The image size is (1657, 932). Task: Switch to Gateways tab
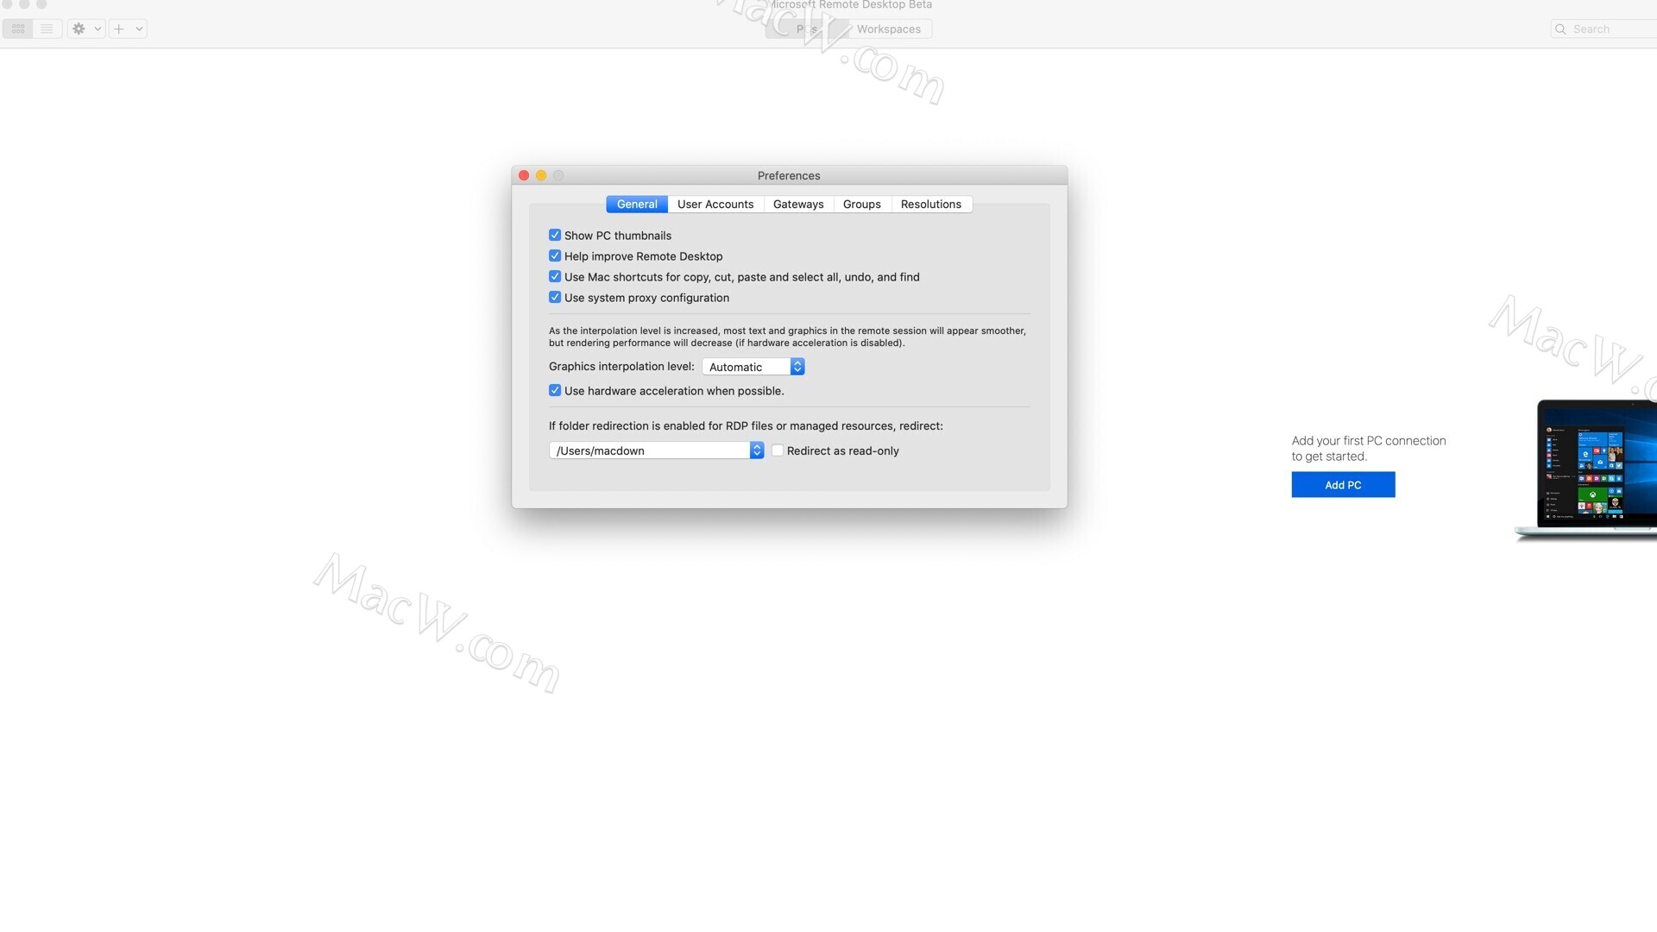(797, 204)
